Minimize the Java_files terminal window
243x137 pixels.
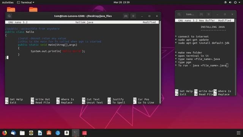tap(142, 16)
